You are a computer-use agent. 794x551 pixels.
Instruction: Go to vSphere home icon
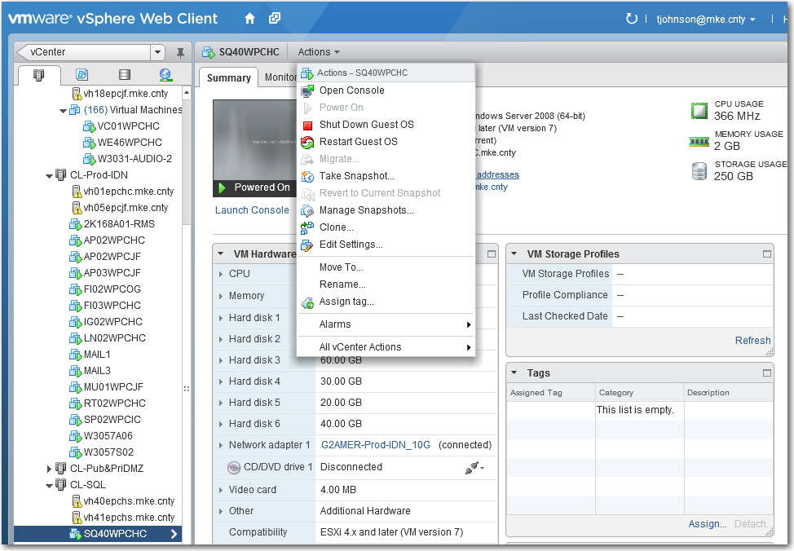249,19
